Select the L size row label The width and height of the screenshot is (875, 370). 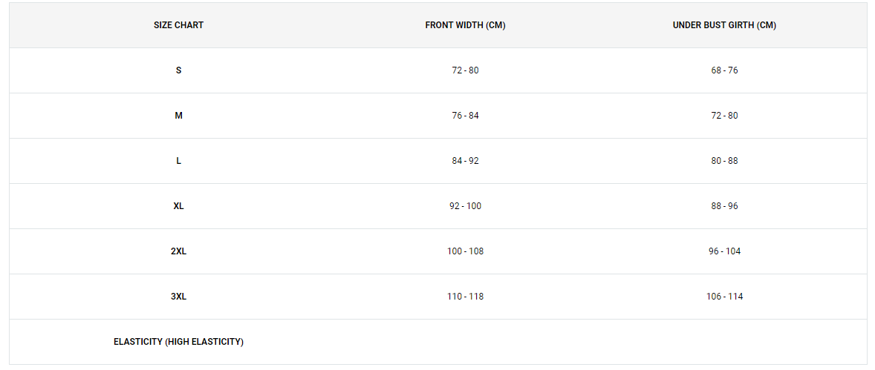pos(178,160)
